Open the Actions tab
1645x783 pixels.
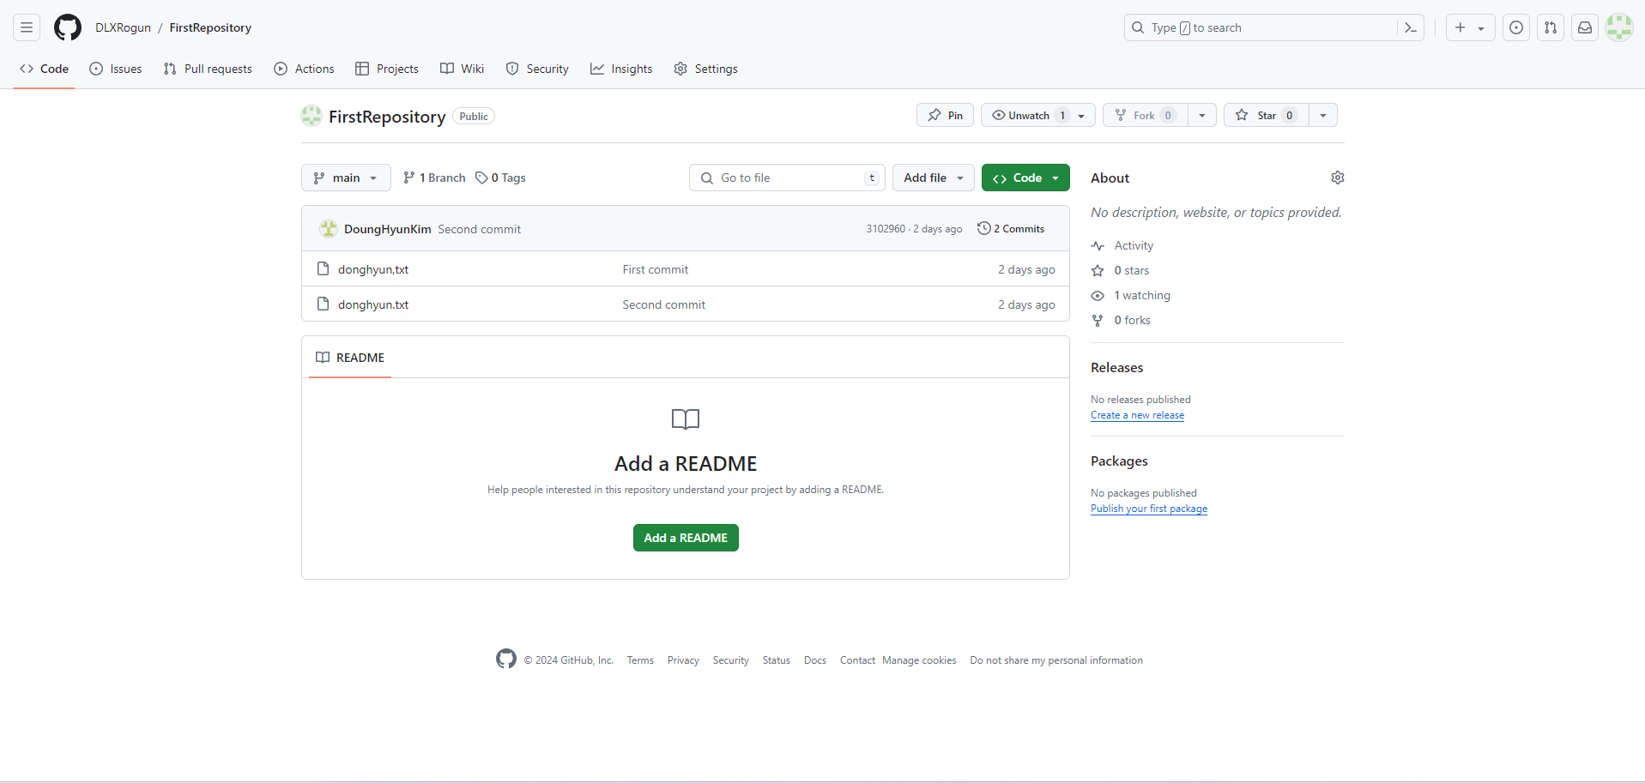(304, 69)
